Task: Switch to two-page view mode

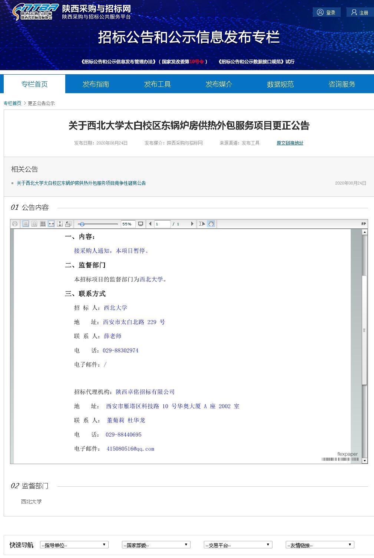Action: pyautogui.click(x=34, y=224)
